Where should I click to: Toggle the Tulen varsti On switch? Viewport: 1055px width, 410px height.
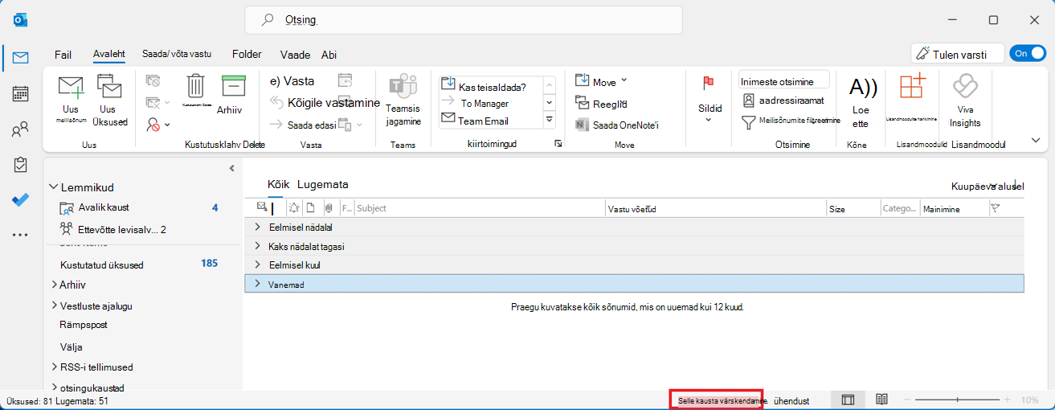coord(1027,53)
